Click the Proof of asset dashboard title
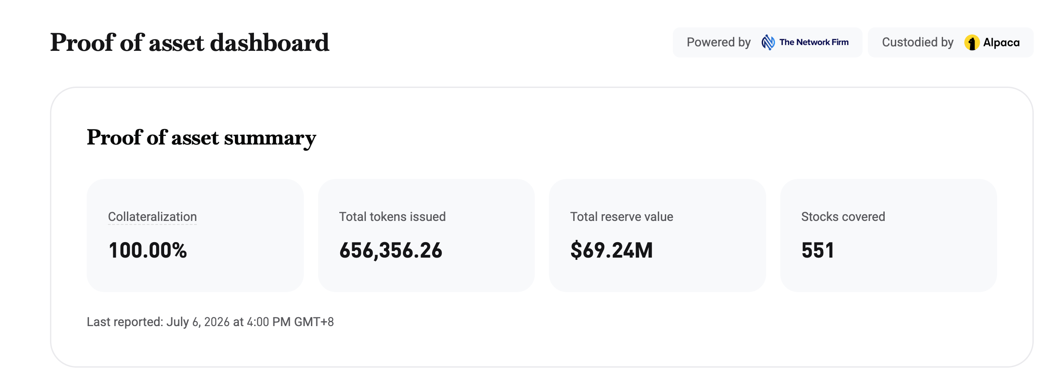 pos(189,43)
